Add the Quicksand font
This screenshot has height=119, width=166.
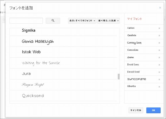pyautogui.click(x=64, y=96)
